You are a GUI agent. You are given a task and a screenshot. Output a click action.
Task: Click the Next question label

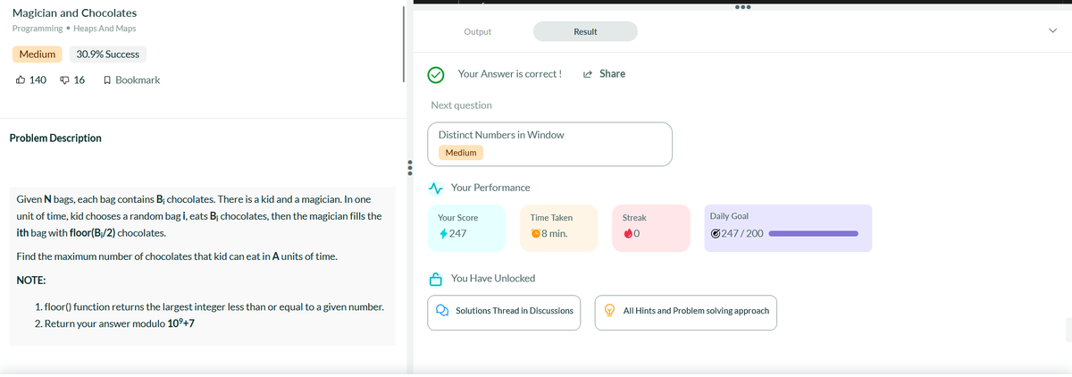click(461, 105)
